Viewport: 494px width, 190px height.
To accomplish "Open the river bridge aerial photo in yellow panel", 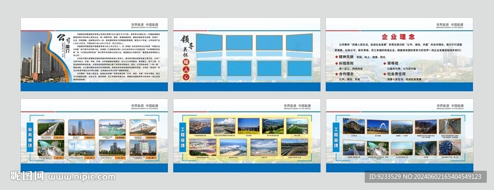I will [233, 147].
